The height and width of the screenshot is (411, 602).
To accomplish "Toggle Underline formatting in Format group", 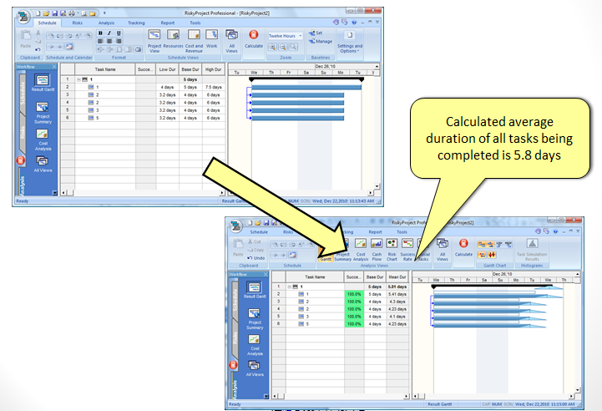I will coord(119,33).
